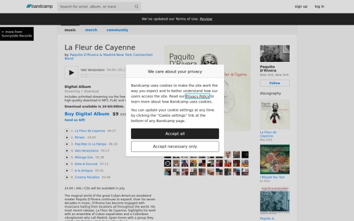This screenshot has height=221, width=354.
Task: Play track 8 Cinema Paradiso
Action: tap(67, 177)
